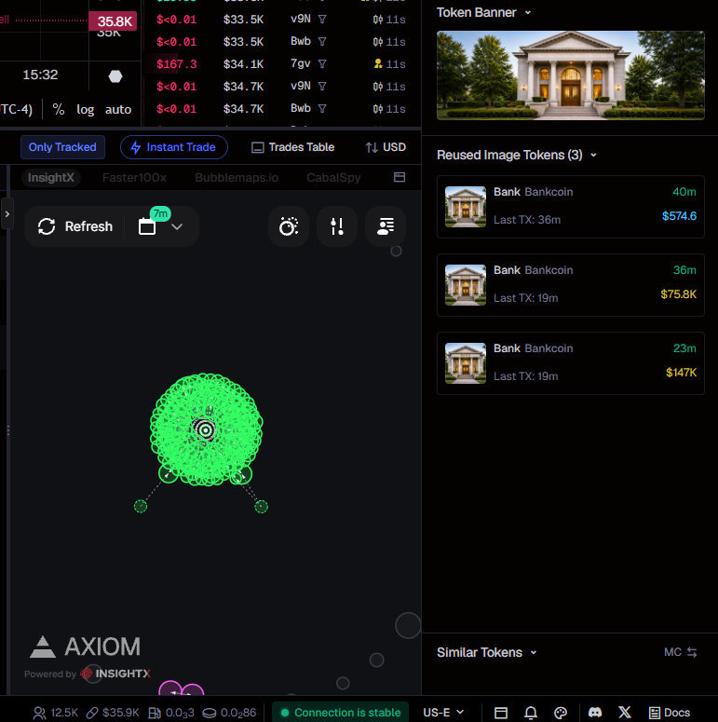Show the holders list panel icon
The width and height of the screenshot is (718, 722).
click(x=386, y=226)
